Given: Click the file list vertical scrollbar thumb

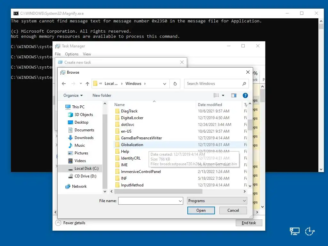Looking at the screenshot, I should [250, 125].
